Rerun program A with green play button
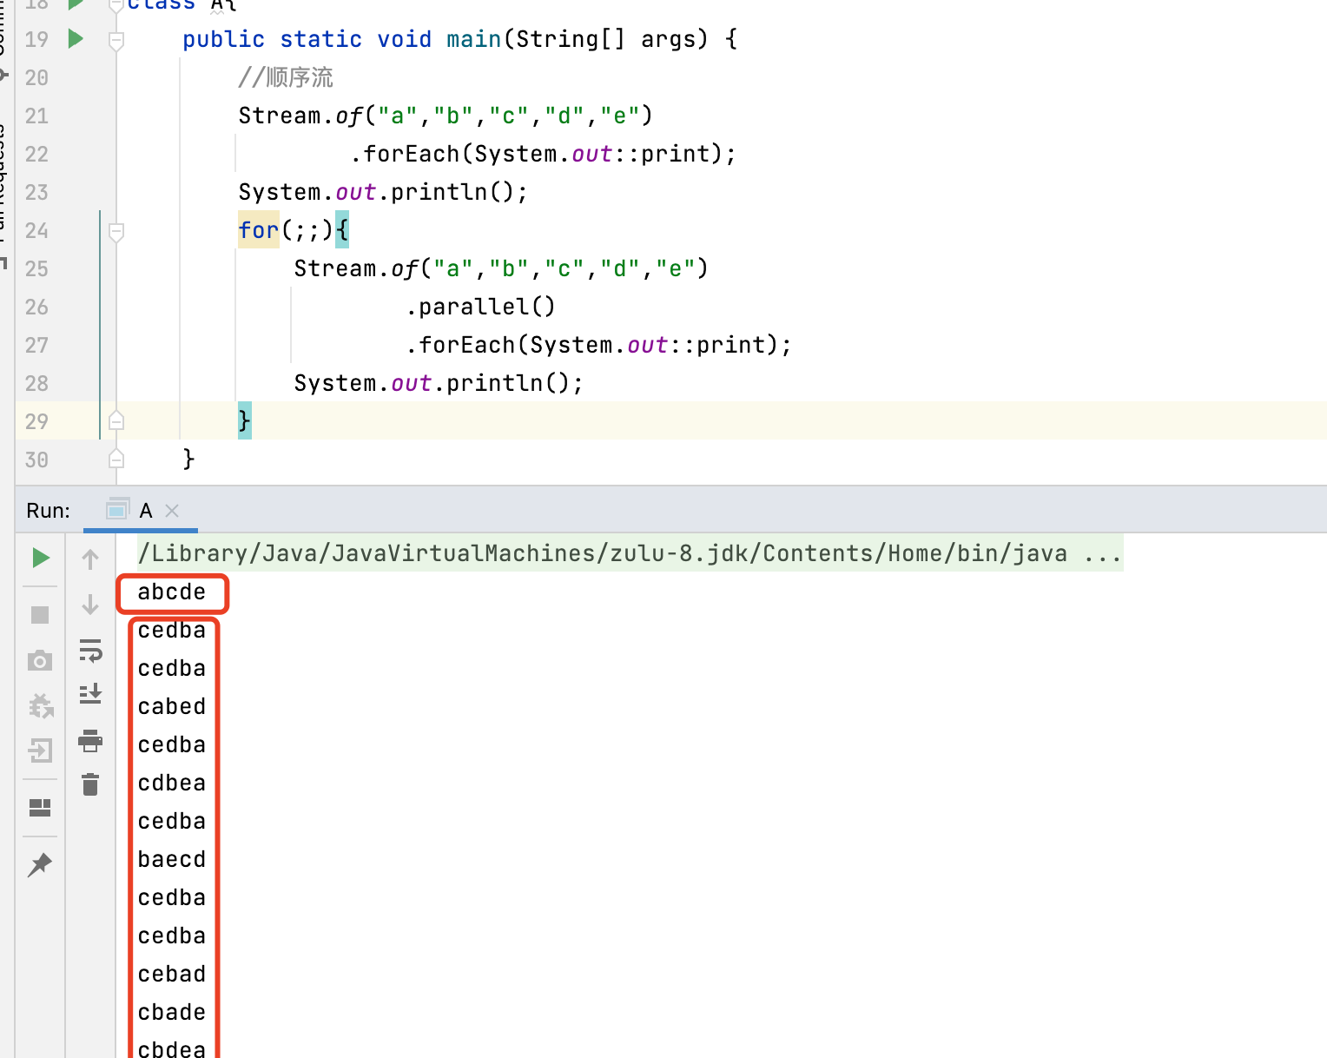 40,558
